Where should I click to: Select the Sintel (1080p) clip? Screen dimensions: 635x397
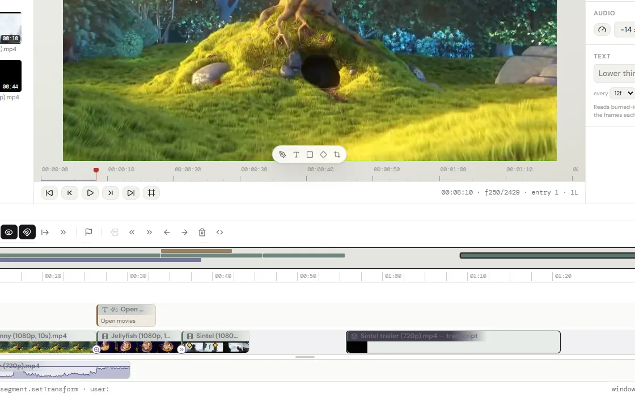(216, 342)
